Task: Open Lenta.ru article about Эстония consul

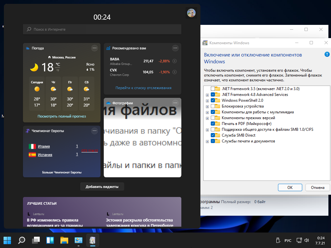Action: [140, 223]
